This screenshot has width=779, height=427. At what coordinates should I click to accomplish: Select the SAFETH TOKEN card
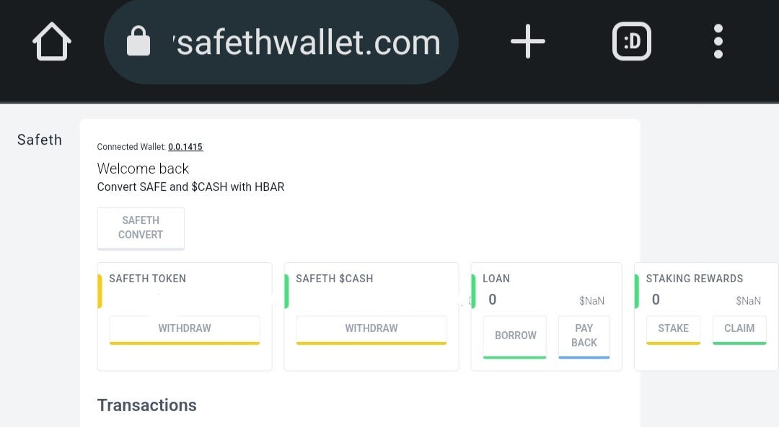146,279
